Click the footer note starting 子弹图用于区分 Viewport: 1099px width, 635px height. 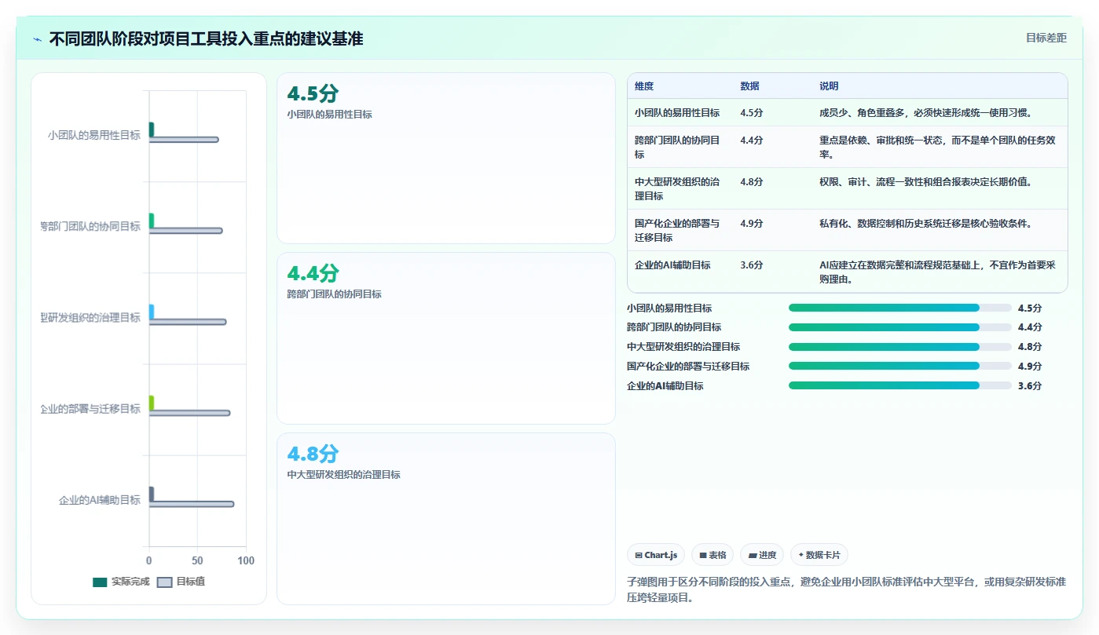tap(847, 589)
